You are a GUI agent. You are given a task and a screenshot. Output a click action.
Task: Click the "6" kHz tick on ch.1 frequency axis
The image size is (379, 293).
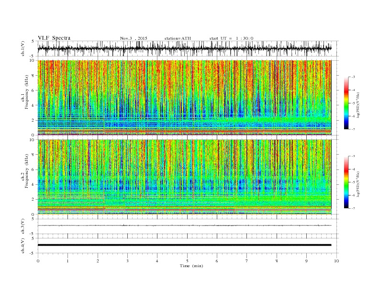click(33, 90)
